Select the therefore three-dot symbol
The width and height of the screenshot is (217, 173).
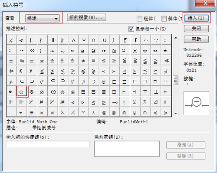click(146, 40)
